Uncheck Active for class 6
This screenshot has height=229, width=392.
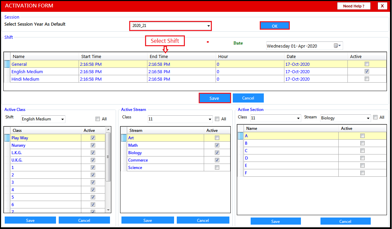(93, 204)
